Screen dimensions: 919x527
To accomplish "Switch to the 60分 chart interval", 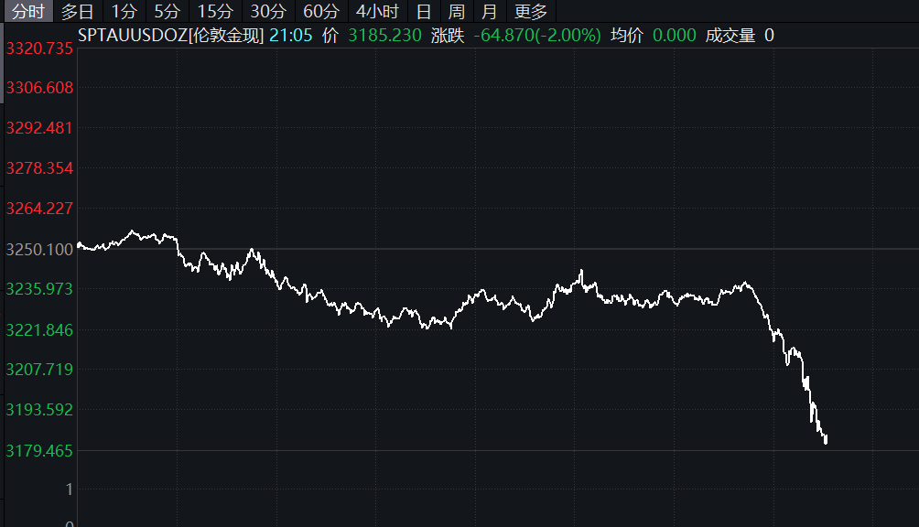I will [x=321, y=12].
